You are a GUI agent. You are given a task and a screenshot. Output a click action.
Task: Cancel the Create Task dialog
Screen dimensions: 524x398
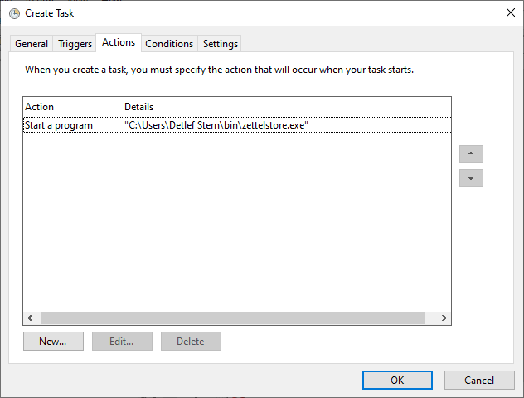click(x=479, y=380)
